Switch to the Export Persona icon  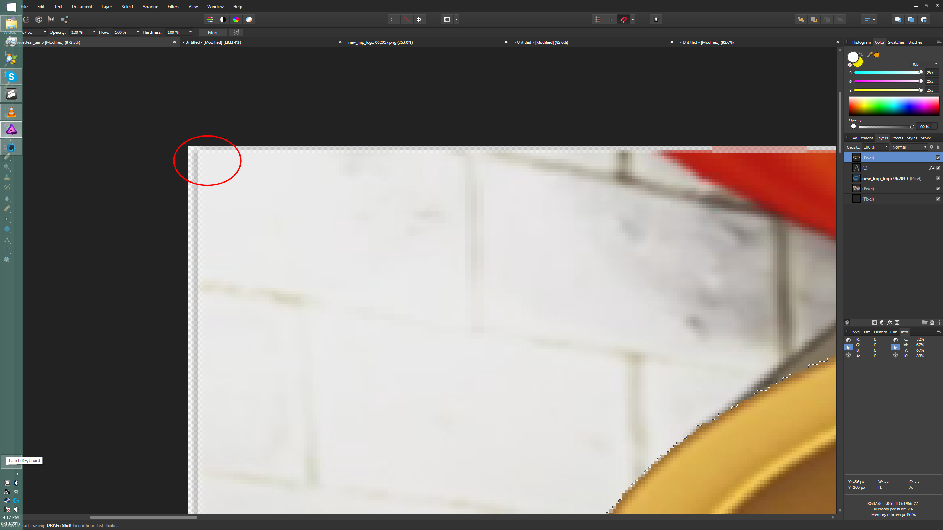64,20
